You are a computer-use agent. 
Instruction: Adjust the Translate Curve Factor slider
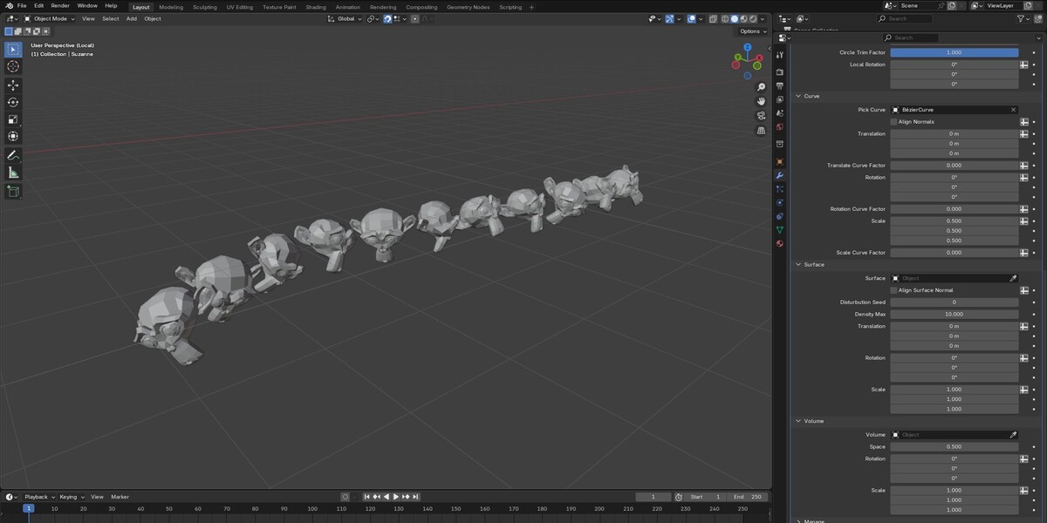pyautogui.click(x=955, y=165)
